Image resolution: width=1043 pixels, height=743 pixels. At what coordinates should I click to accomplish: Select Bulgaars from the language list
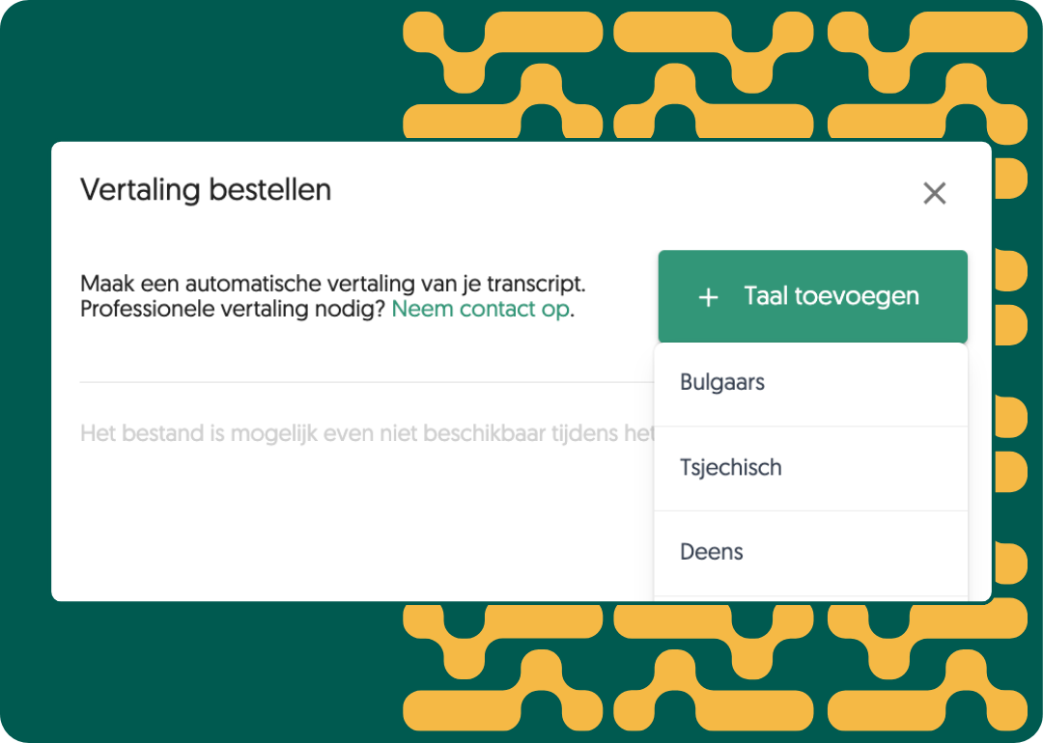811,383
